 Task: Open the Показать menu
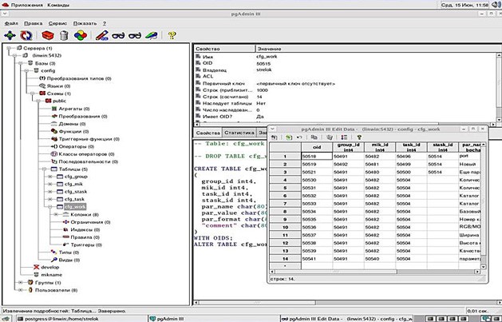85,23
